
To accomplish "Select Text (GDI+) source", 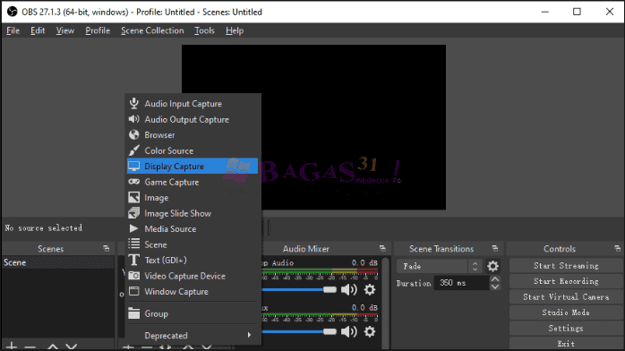I will tap(193, 261).
